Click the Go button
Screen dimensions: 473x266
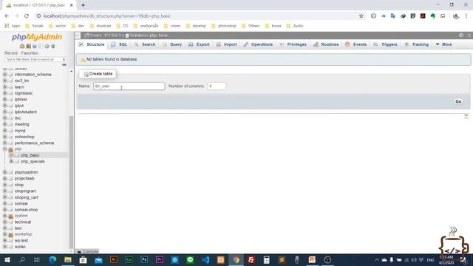[458, 102]
